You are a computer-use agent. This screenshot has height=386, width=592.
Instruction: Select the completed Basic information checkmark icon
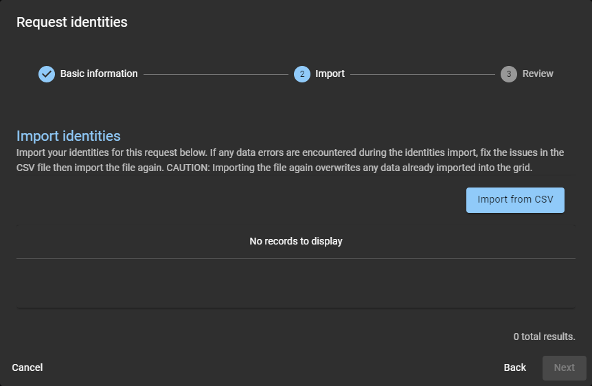[x=47, y=74]
